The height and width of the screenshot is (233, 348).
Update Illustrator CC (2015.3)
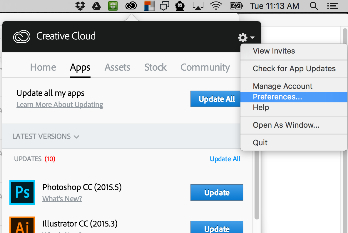[217, 227]
